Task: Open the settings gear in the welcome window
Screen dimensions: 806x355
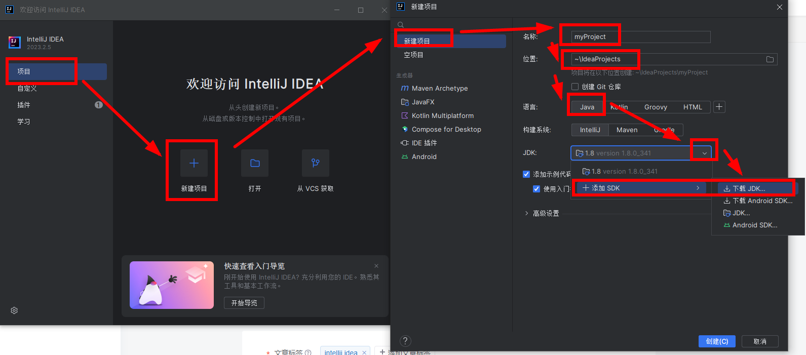Action: (14, 310)
